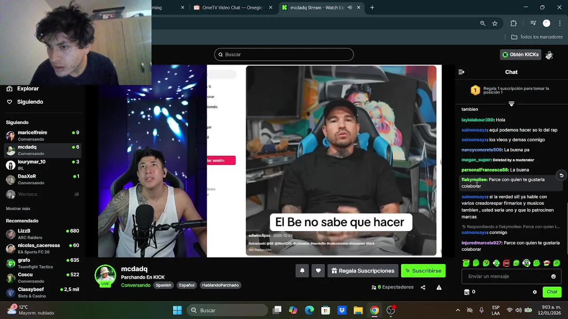
Task: Show hidden system tray icons
Action: pyautogui.click(x=458, y=310)
